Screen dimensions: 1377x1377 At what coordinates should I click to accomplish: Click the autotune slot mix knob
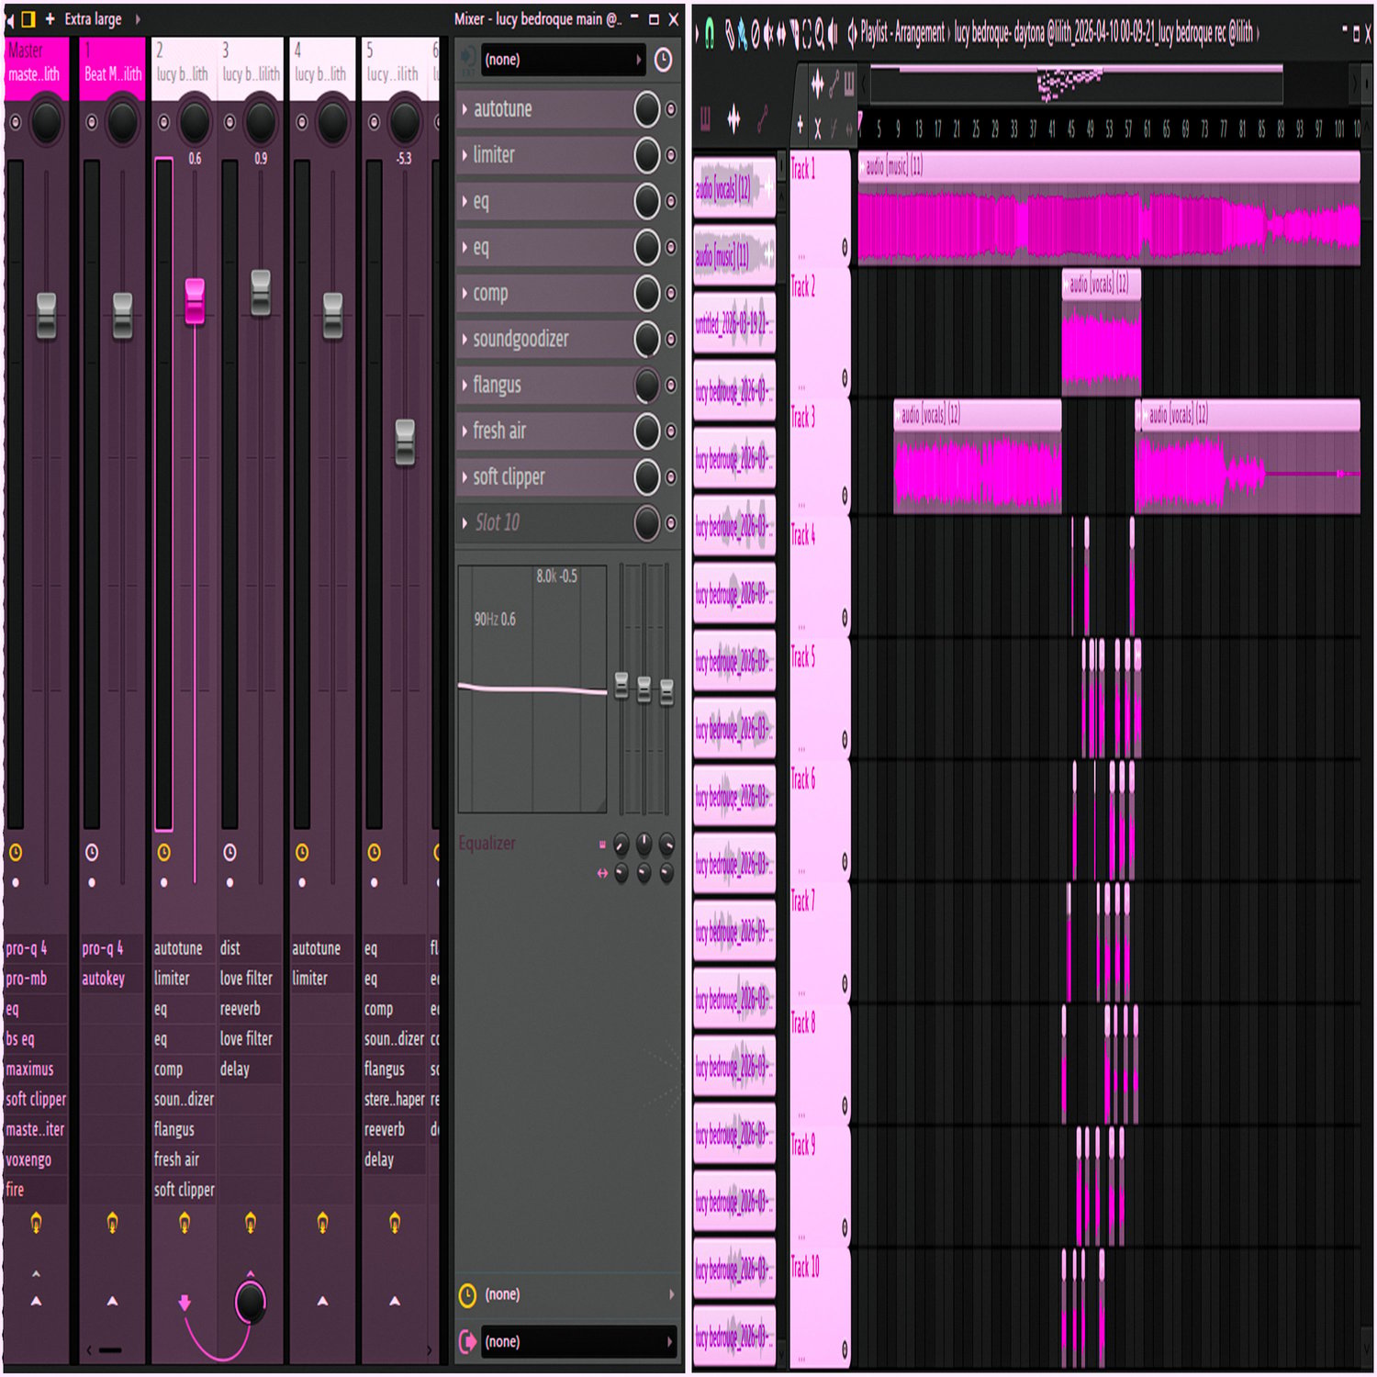(x=646, y=109)
